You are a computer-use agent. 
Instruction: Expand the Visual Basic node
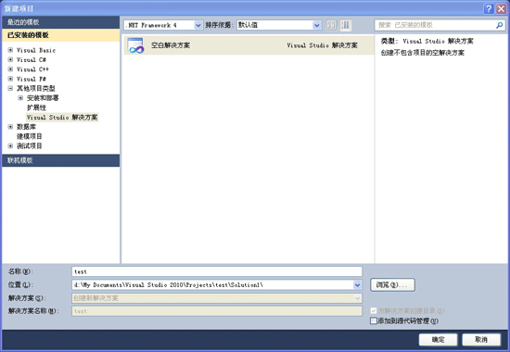point(10,50)
